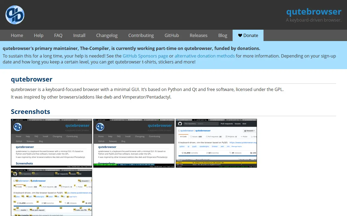Viewport: 347px width, 216px height.
Task: Click the qutebrowser logo icon
Action: click(15, 15)
